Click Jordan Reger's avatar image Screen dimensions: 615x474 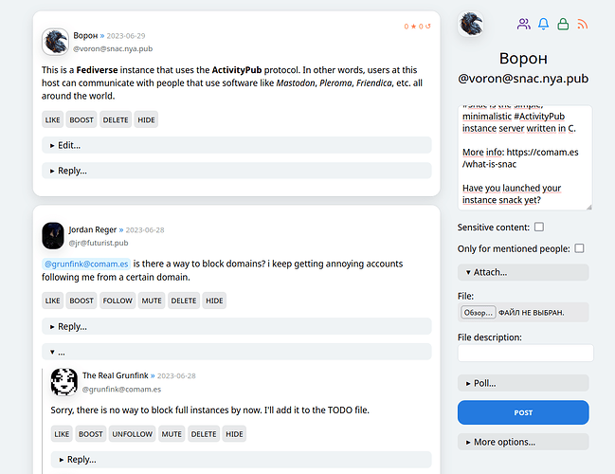pos(53,235)
